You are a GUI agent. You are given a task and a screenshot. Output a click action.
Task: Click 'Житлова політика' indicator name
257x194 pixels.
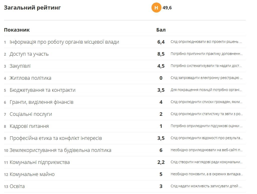[x=30, y=78]
